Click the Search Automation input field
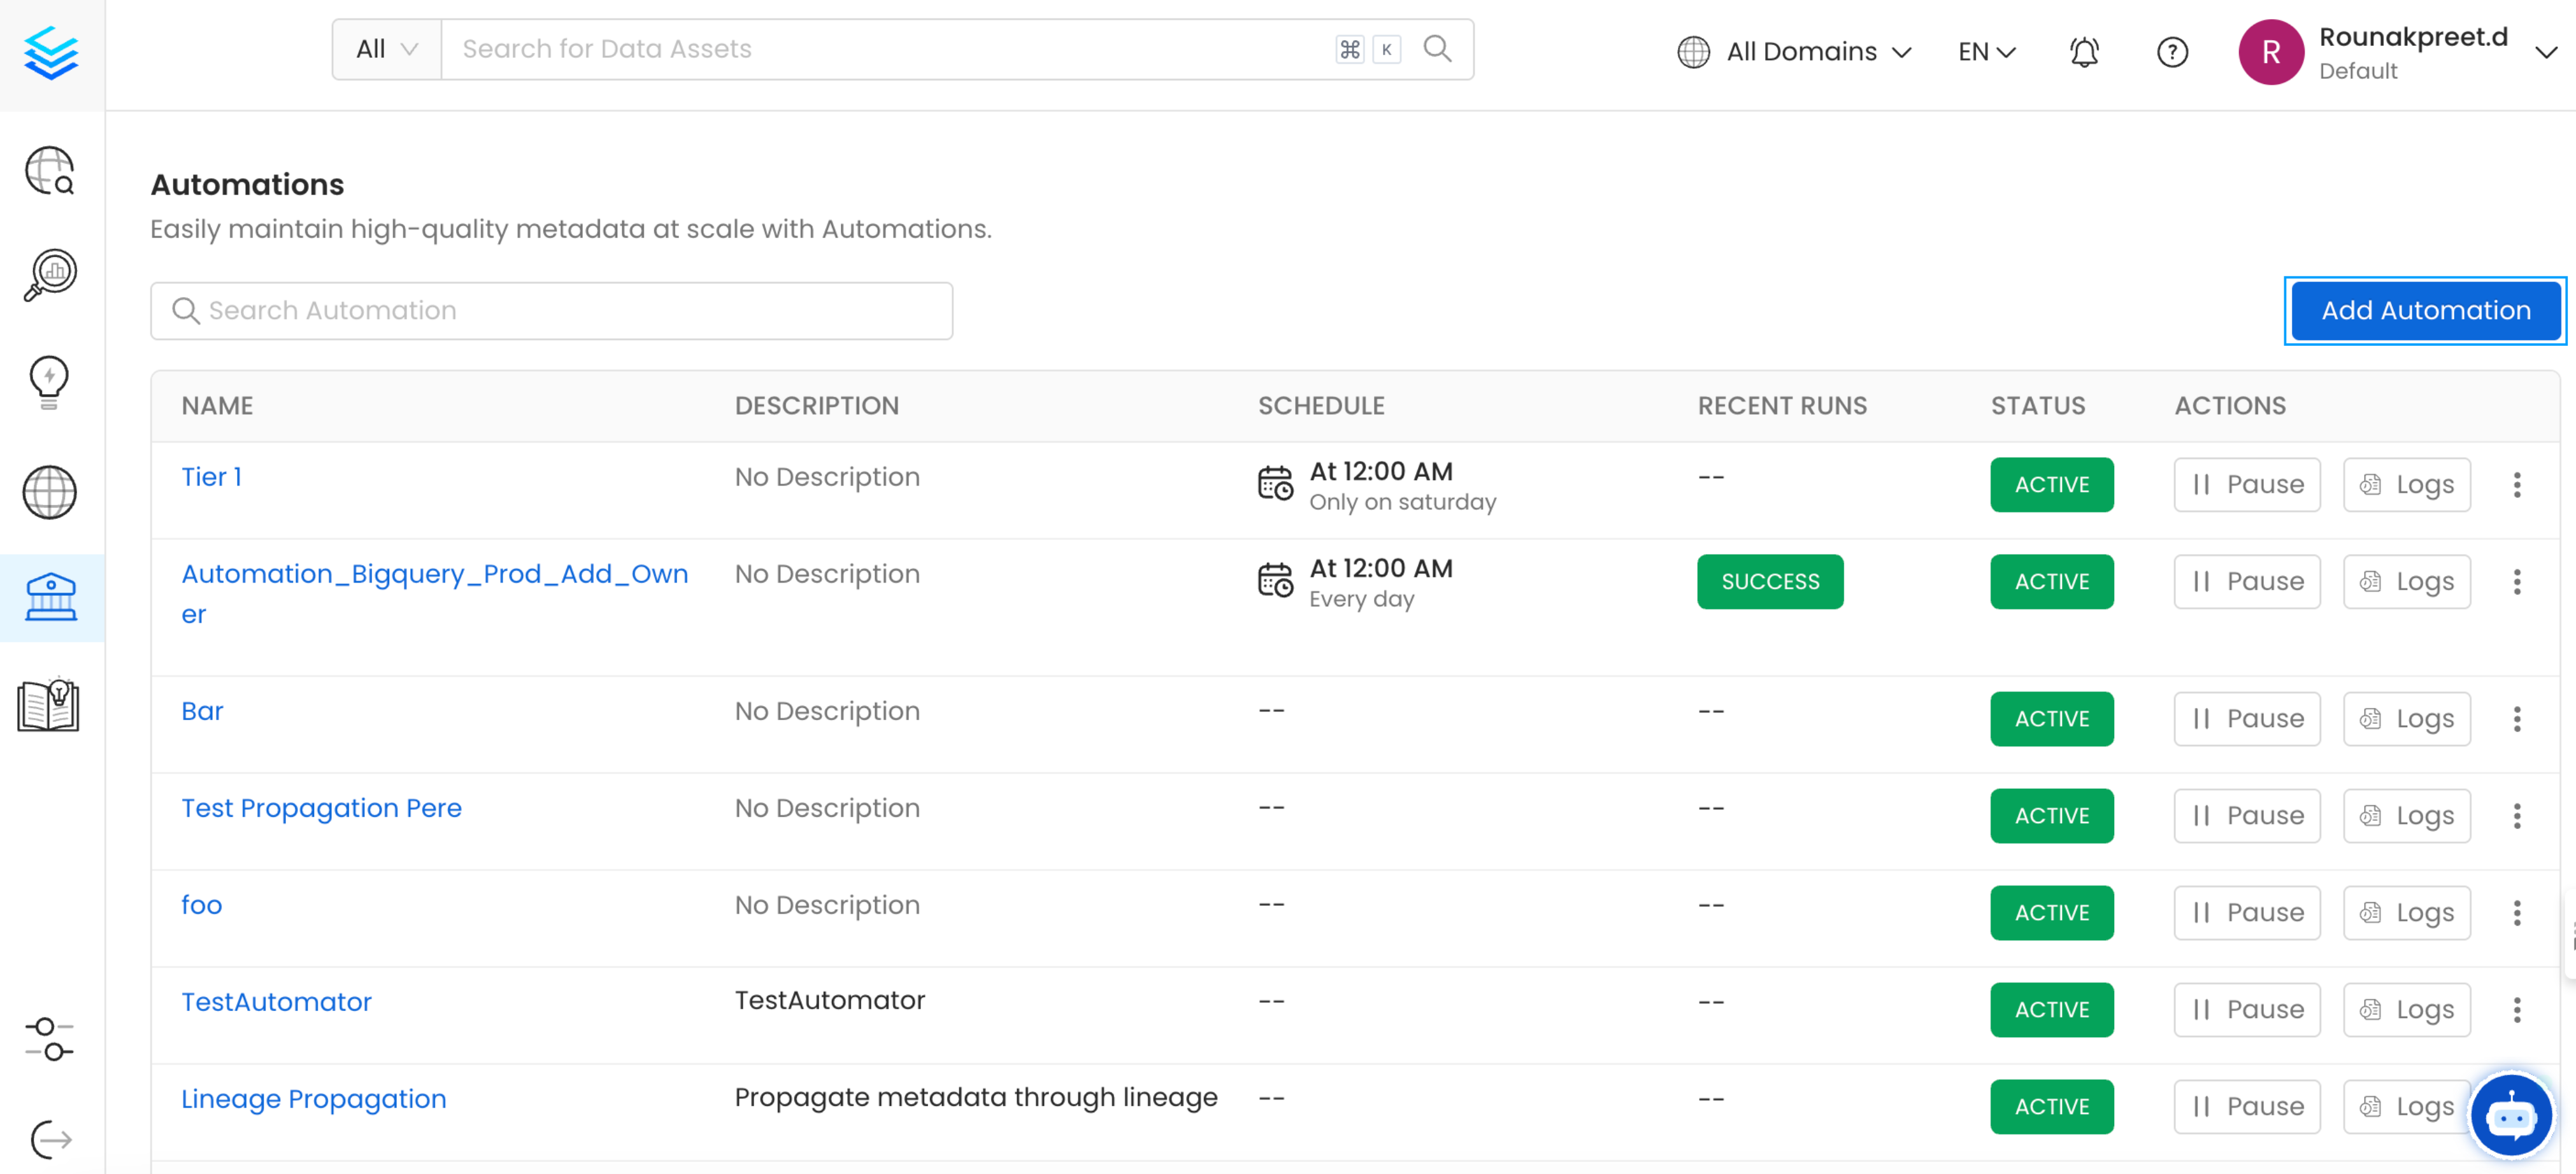This screenshot has height=1174, width=2576. pos(552,311)
